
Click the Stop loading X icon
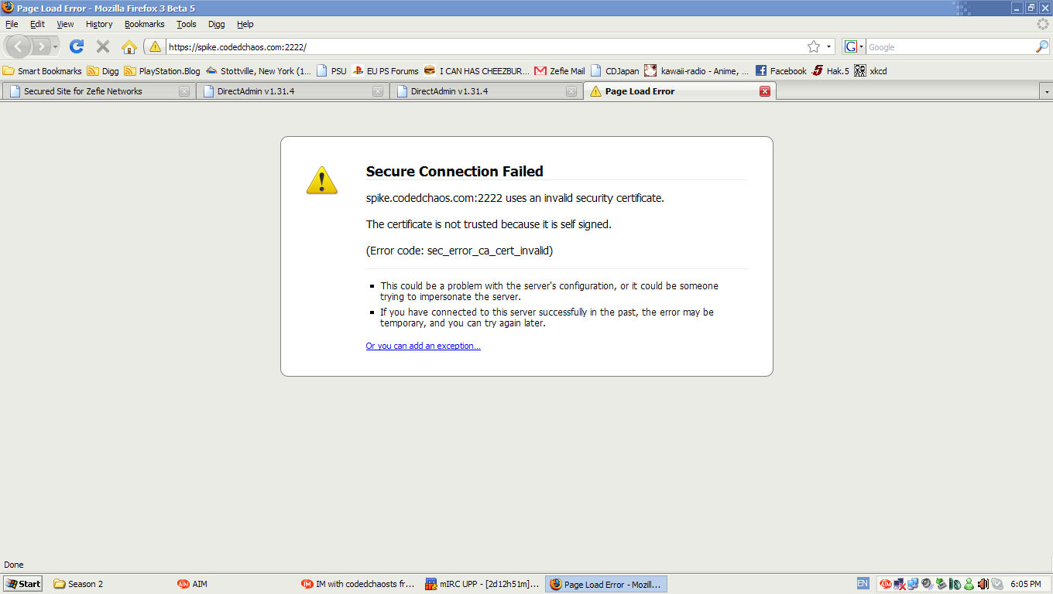103,46
